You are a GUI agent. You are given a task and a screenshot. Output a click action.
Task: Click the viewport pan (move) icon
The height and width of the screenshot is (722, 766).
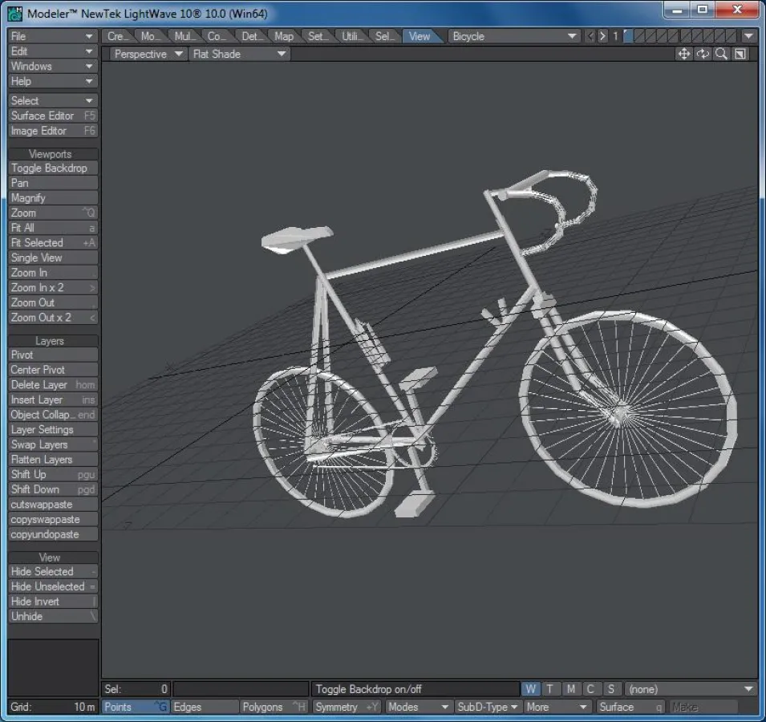tap(683, 54)
